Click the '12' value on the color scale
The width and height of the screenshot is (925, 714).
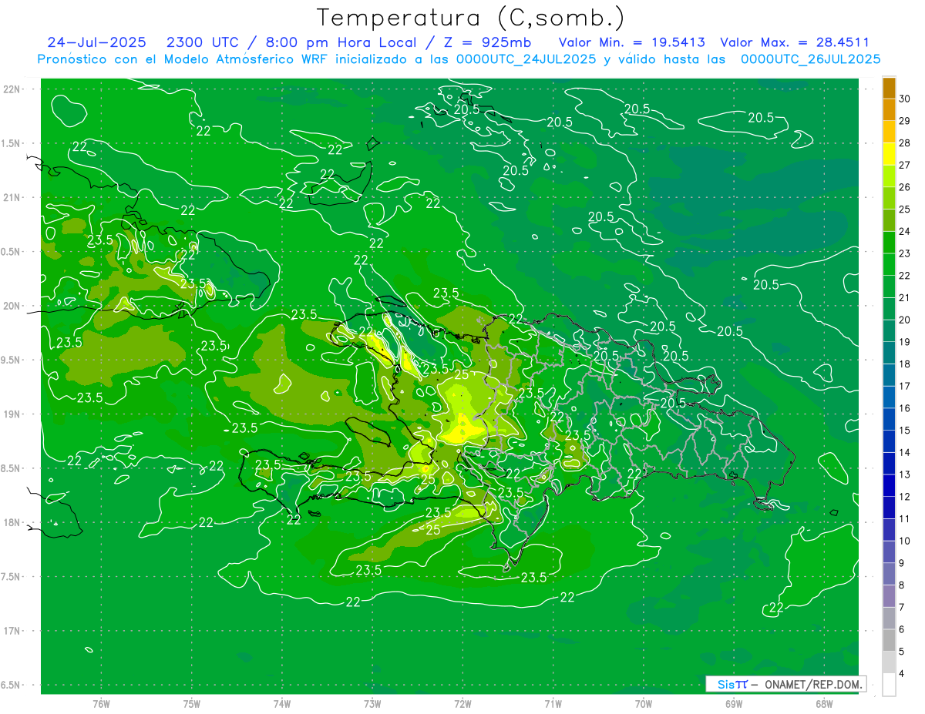pyautogui.click(x=905, y=497)
